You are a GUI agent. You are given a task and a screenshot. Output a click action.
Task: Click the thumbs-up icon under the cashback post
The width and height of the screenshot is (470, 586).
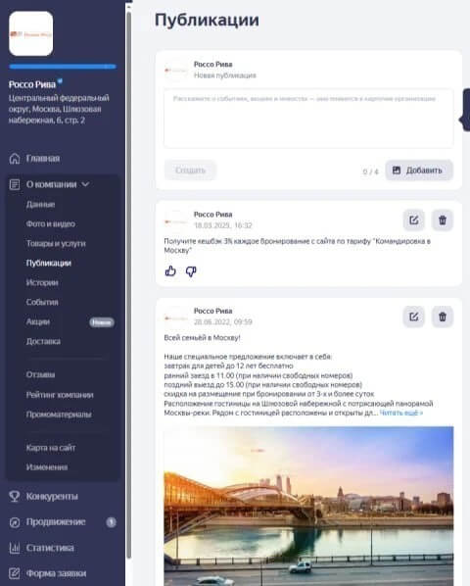click(x=170, y=270)
